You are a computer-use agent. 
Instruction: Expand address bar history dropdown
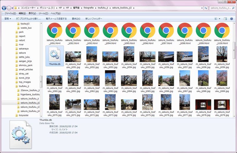(x=202, y=8)
